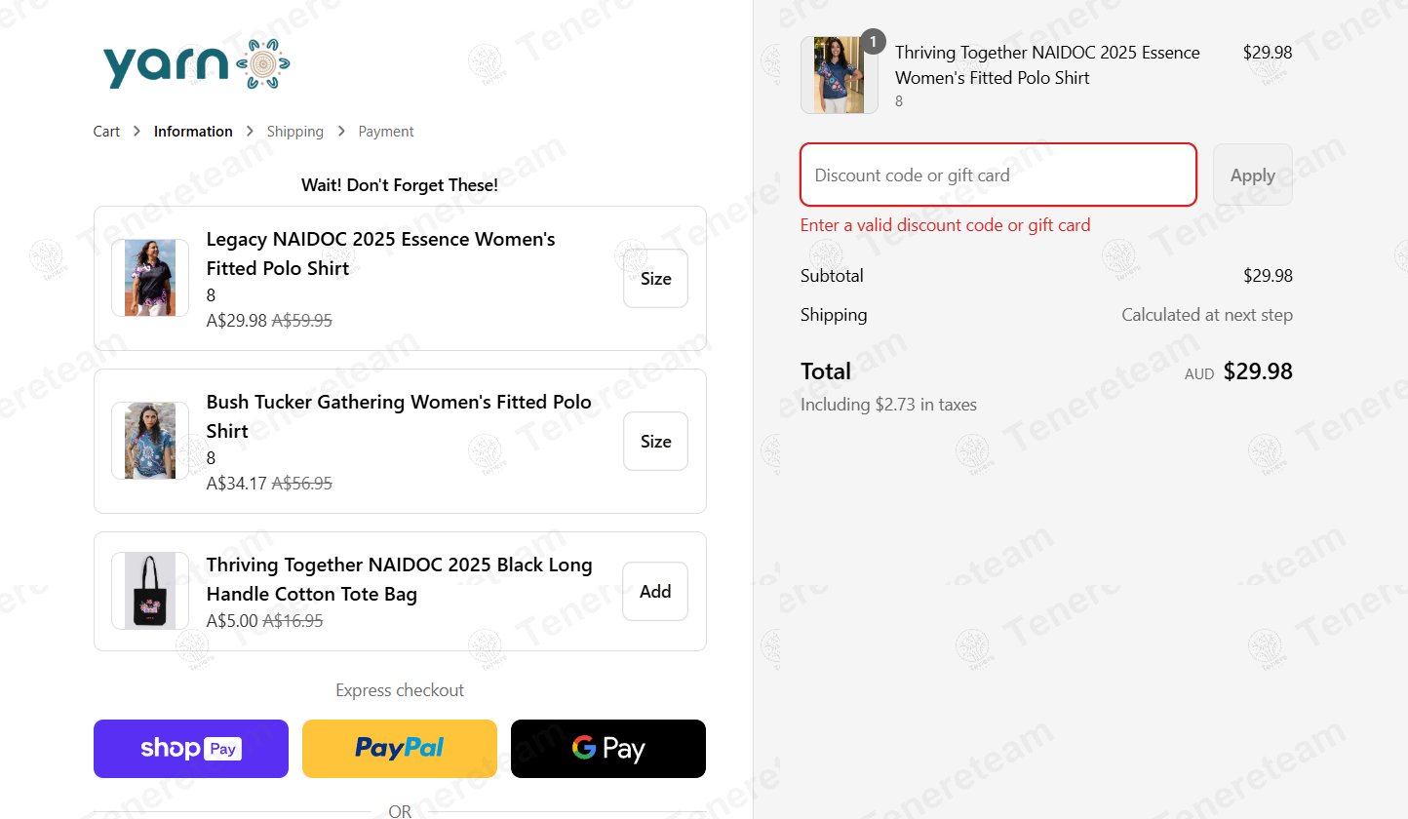Check out with Google Pay

(x=608, y=749)
